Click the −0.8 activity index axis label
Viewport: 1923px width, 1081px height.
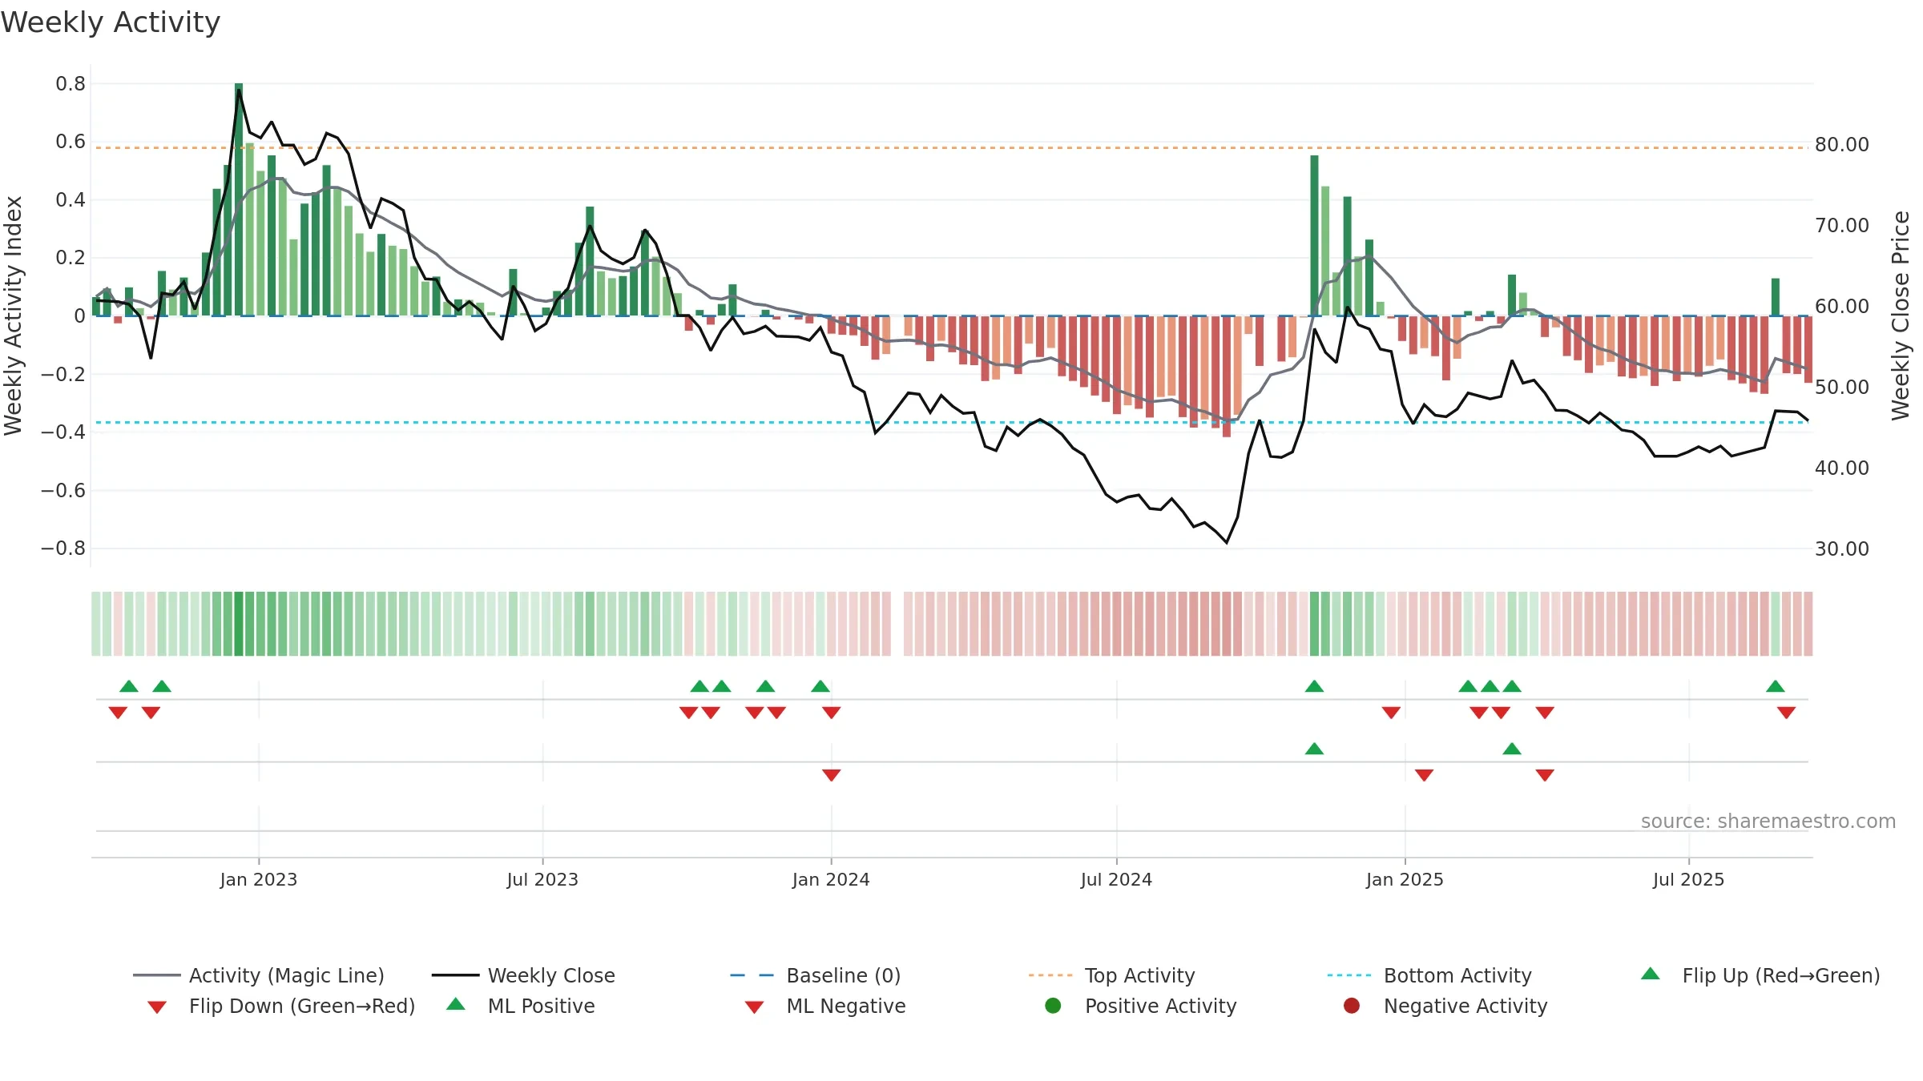63,549
